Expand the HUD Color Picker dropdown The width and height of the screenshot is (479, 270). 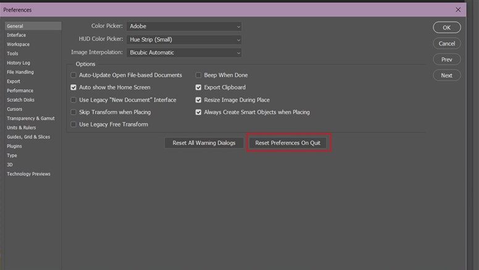pyautogui.click(x=184, y=39)
